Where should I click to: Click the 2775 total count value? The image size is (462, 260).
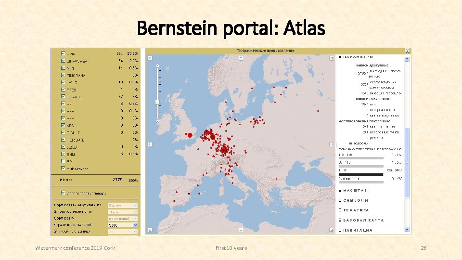pos(117,180)
